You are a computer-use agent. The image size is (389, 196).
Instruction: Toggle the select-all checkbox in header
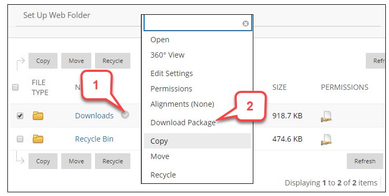tap(15, 87)
